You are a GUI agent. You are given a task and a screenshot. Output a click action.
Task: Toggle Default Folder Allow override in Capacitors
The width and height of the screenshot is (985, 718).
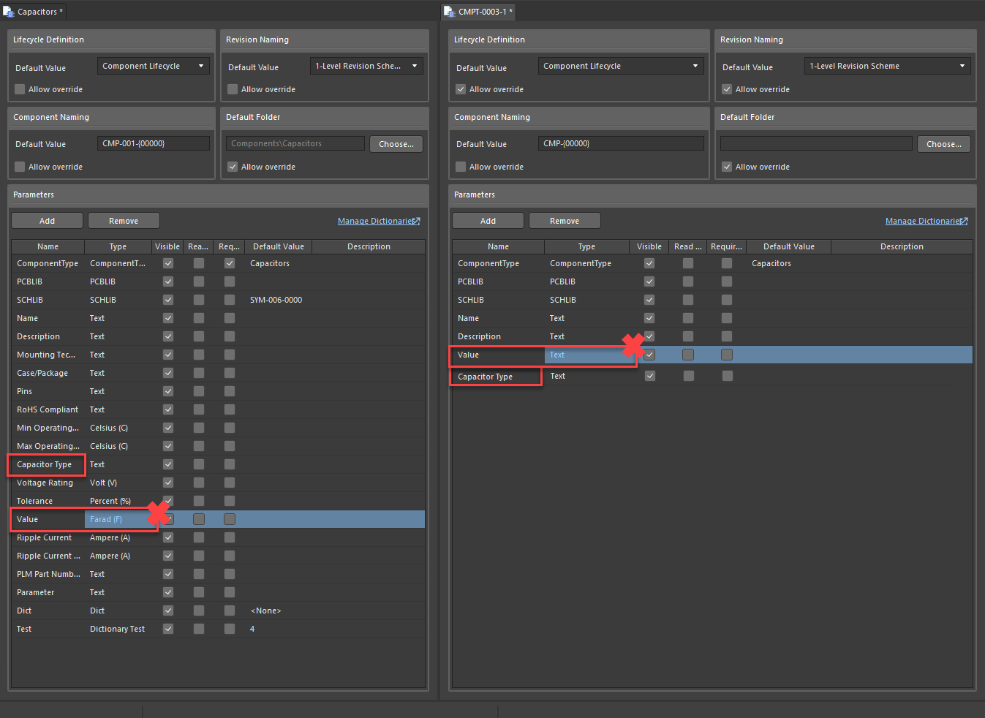(x=233, y=167)
